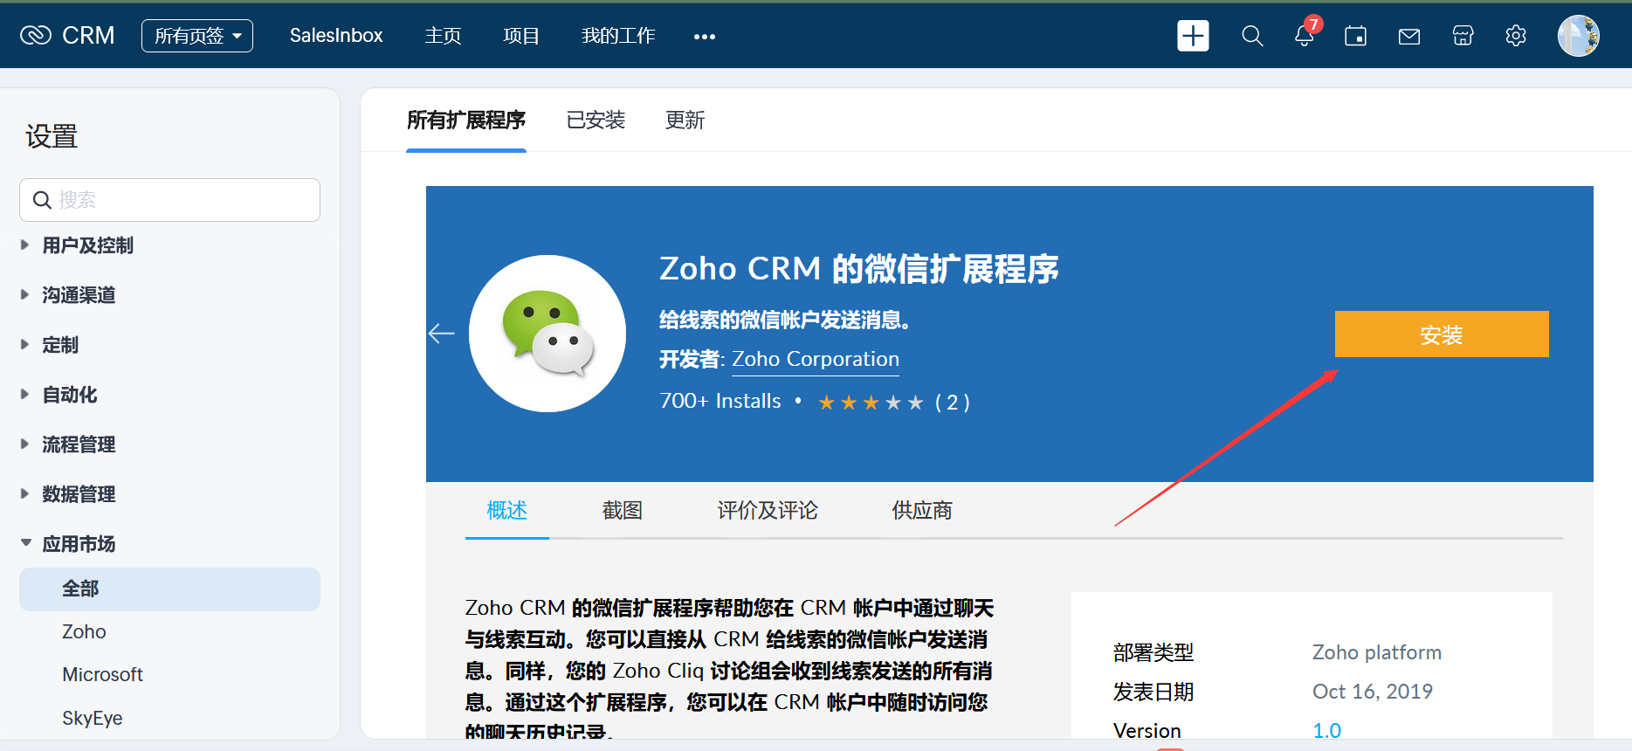
Task: Open the settings gear icon
Action: [1516, 36]
